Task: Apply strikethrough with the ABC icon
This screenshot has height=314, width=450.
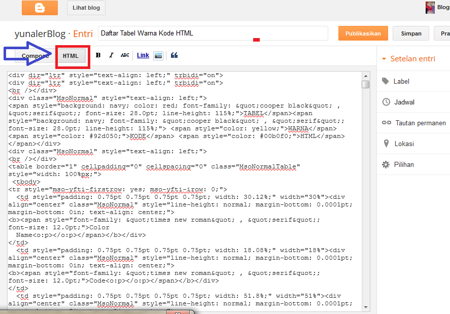Action: tap(125, 55)
